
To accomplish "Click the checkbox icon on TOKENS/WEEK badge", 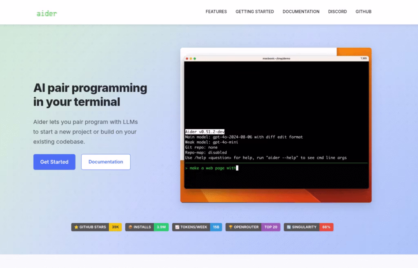I will 177,227.
